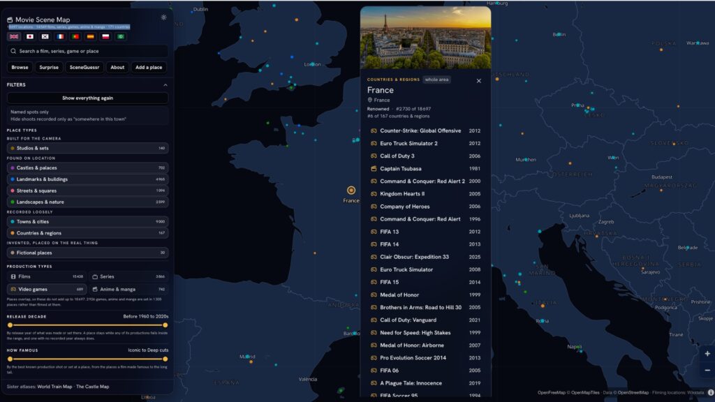Screen dimensions: 715x402
Task: Click the Paris skyline photo thumbnail
Action: point(425,38)
